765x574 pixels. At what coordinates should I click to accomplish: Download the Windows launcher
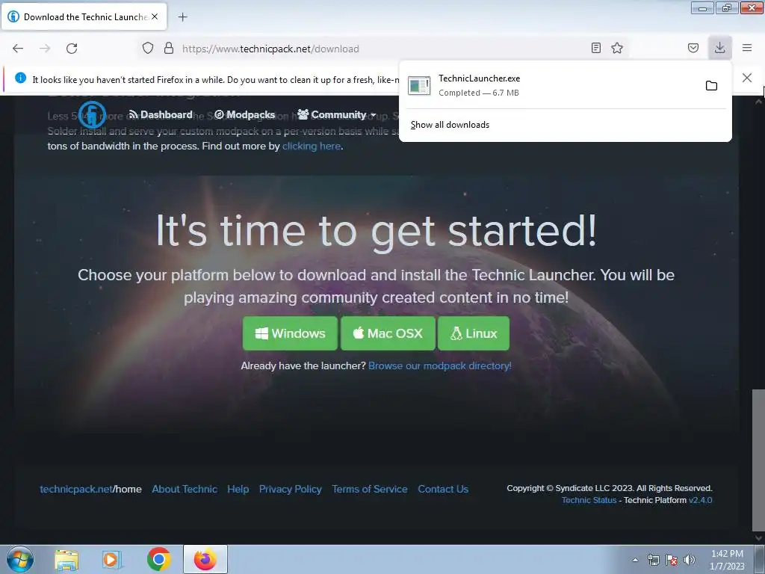[290, 333]
